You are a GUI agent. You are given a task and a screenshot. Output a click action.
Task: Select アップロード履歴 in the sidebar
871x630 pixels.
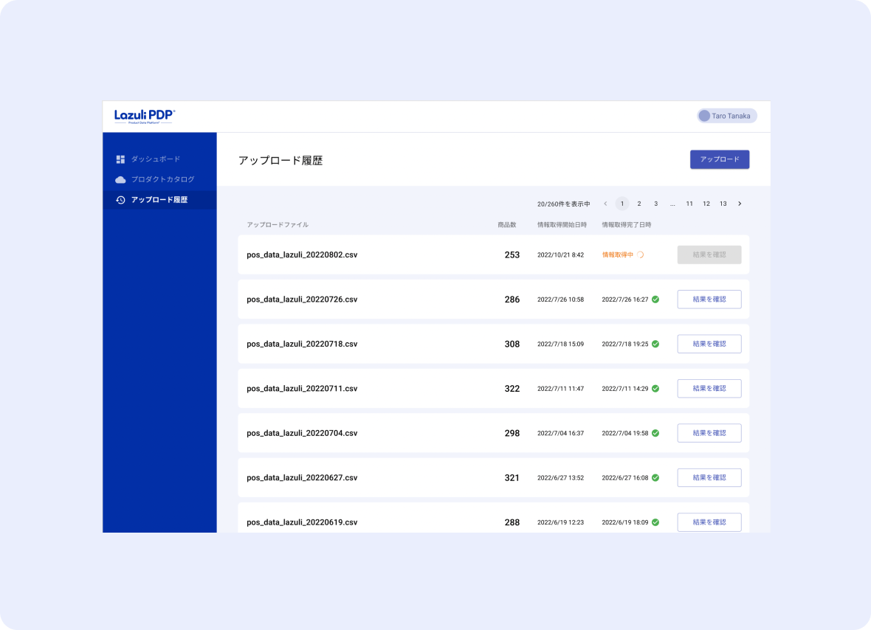point(159,200)
